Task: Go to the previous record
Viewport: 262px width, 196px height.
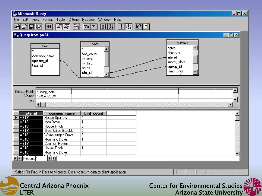Action: point(19,158)
